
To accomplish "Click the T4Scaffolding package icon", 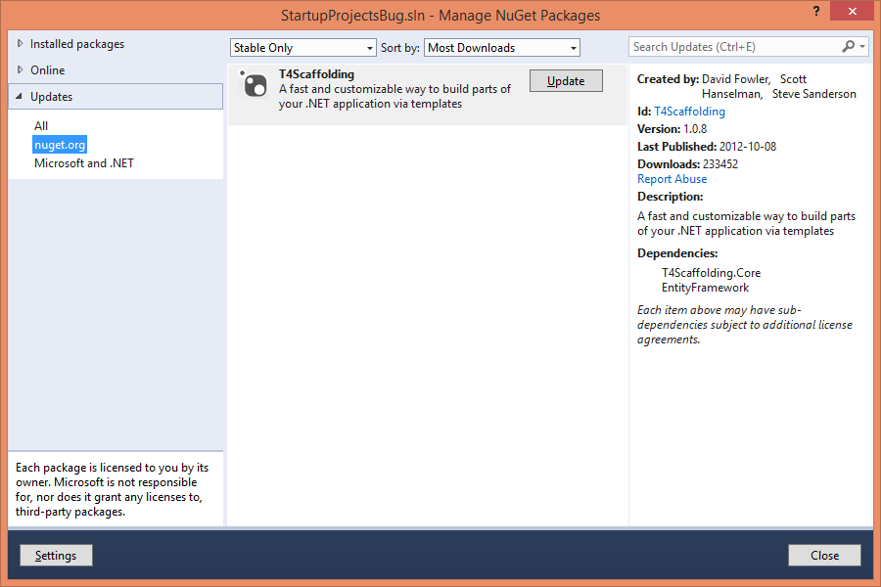I will 254,85.
